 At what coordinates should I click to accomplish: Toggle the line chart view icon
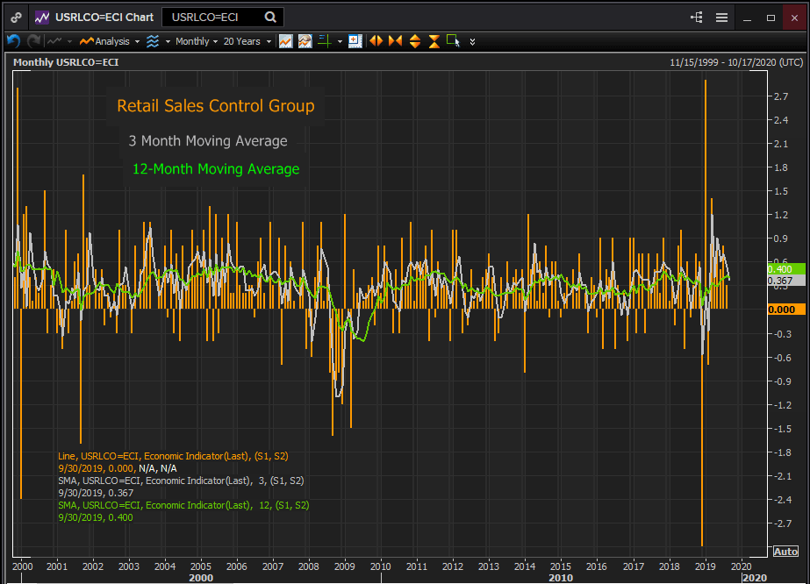[x=285, y=41]
